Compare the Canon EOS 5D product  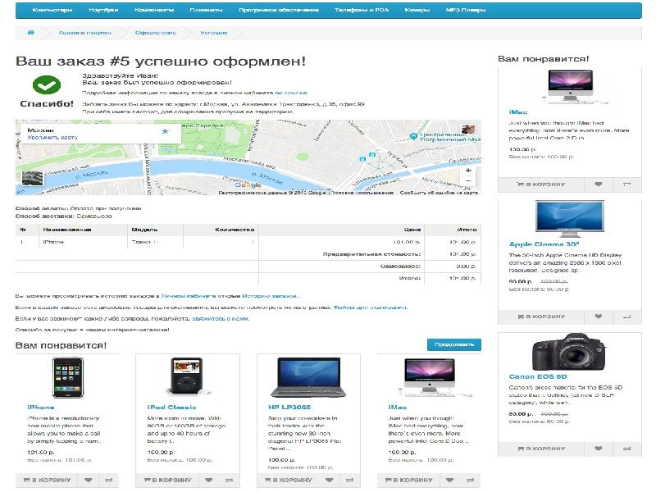626,449
